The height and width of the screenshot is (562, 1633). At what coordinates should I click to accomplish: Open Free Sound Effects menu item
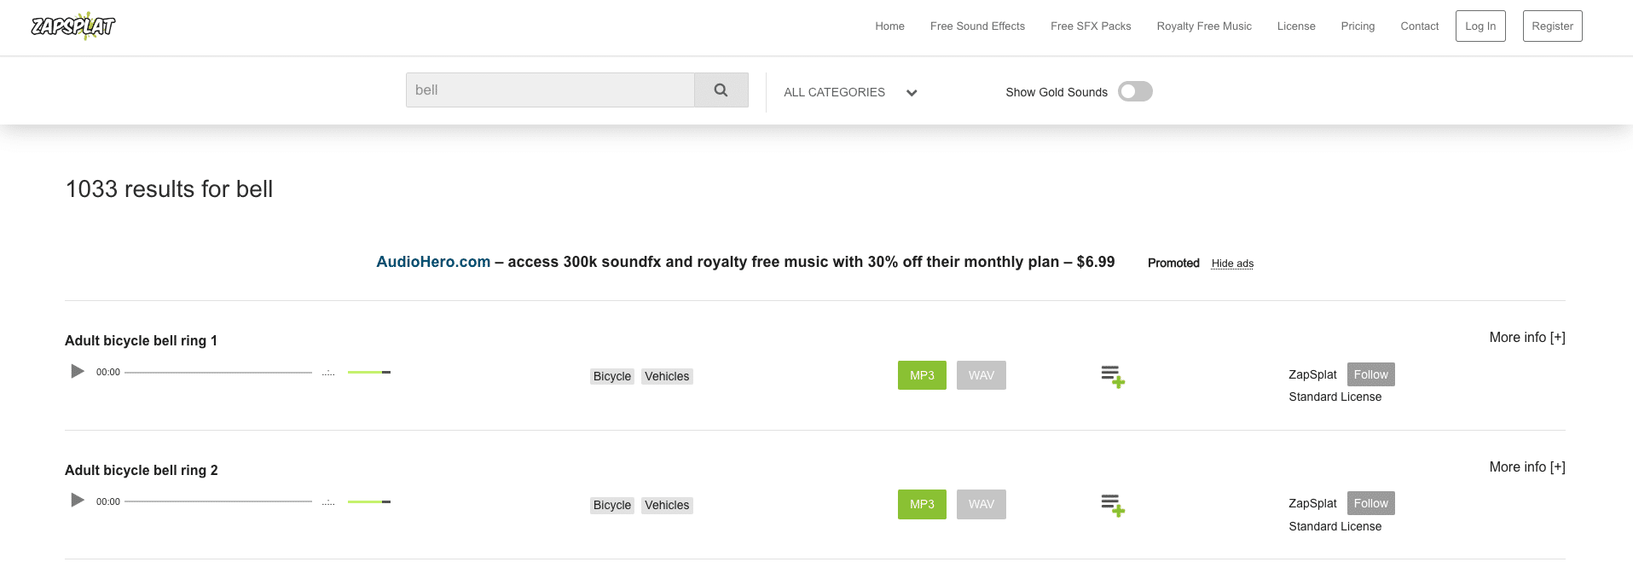[x=977, y=26]
